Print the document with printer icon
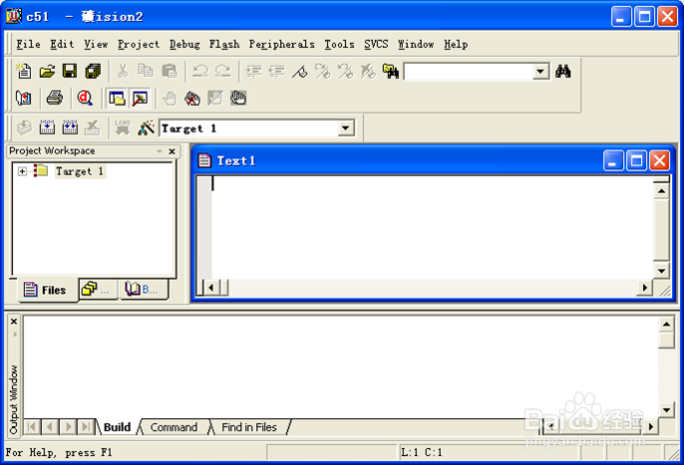684x465 pixels. tap(55, 98)
